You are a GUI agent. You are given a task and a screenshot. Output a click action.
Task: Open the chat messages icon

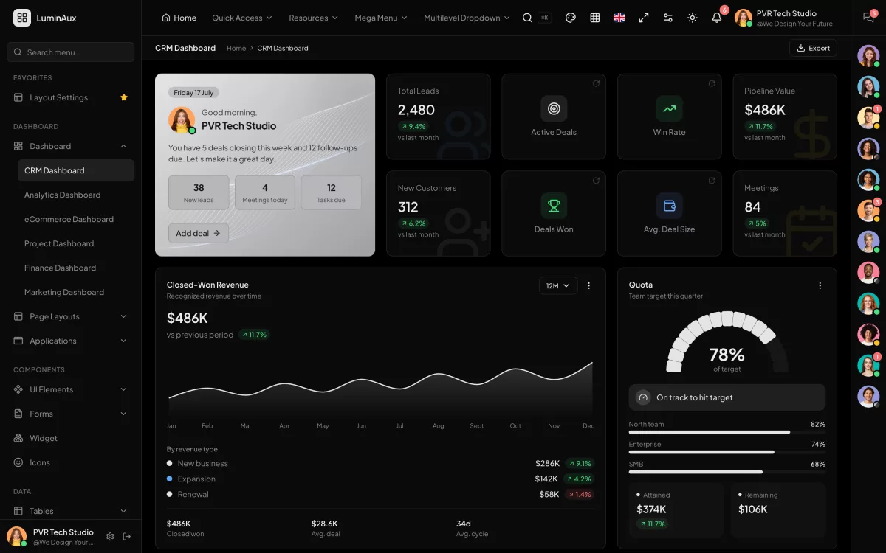click(x=868, y=18)
